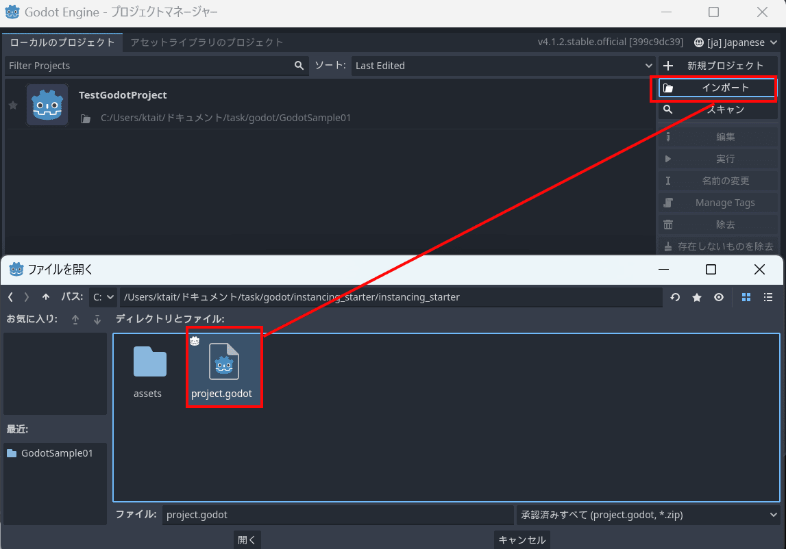786x549 pixels.
Task: Toggle favorite for current folder star icon
Action: pos(697,298)
